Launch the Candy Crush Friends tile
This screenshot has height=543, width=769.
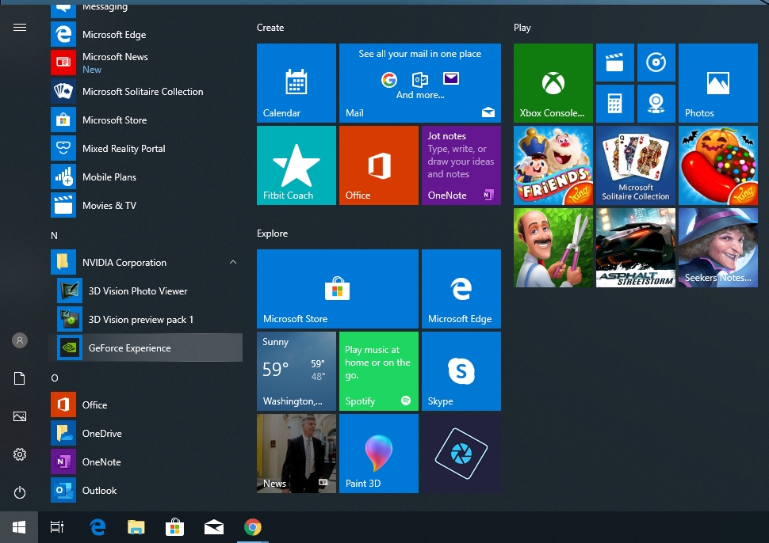coord(553,165)
